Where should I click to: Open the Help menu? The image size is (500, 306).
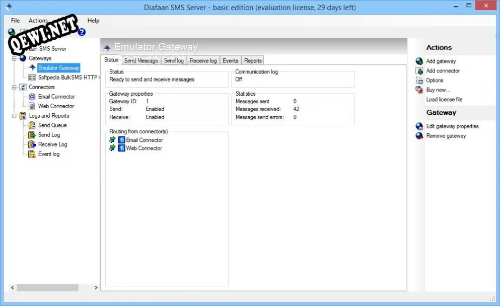[x=94, y=21]
